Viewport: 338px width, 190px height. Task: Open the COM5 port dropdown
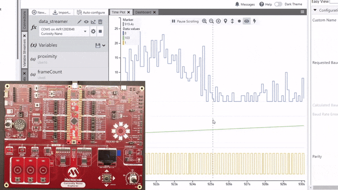tap(85, 31)
